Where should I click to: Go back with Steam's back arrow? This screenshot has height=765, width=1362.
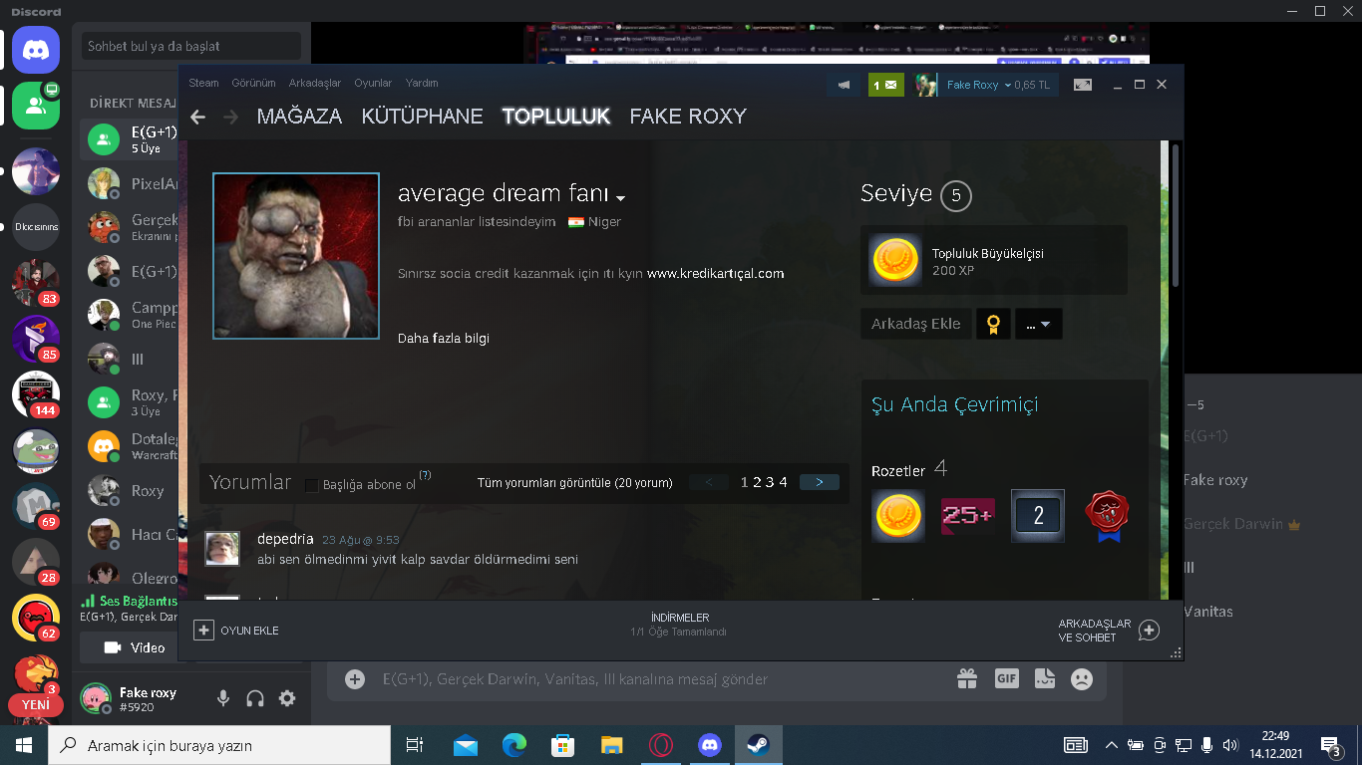click(x=197, y=117)
